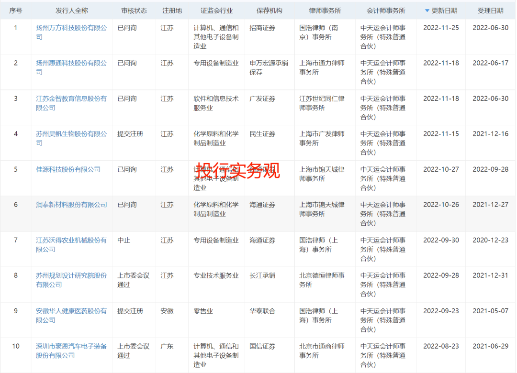Click the 北京市通商律师事务所 cell
517x373 pixels.
pyautogui.click(x=322, y=351)
